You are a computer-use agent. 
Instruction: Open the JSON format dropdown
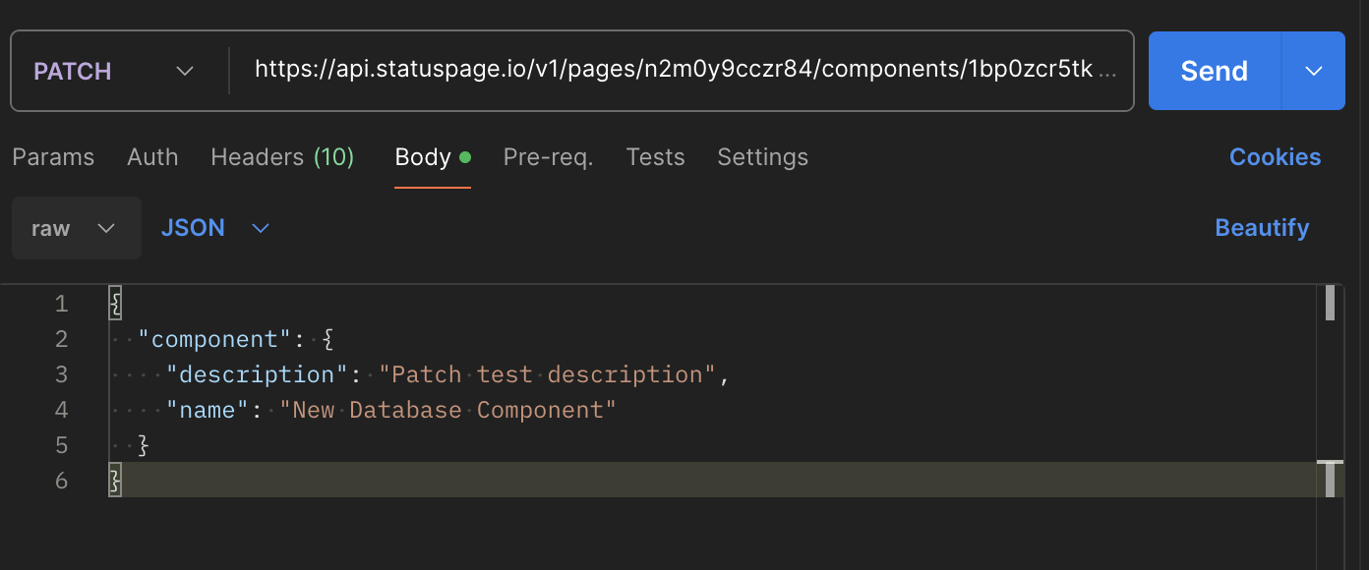point(214,228)
